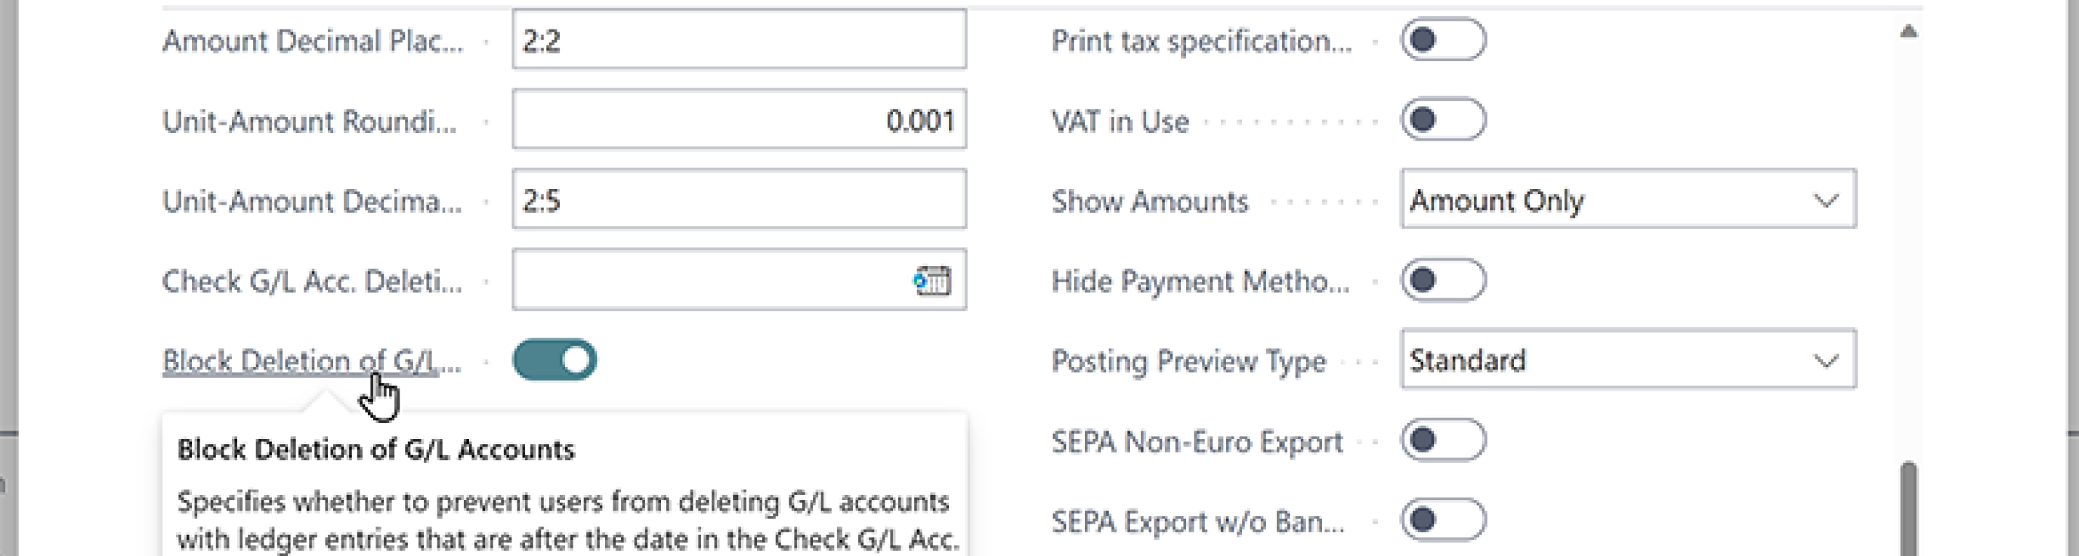Turn on VAT in Use switch
The width and height of the screenshot is (2079, 556).
pyautogui.click(x=1443, y=119)
